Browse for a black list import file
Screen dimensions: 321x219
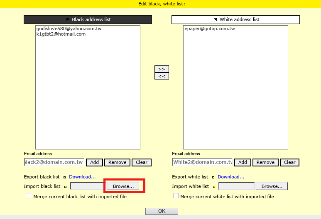[x=123, y=186]
